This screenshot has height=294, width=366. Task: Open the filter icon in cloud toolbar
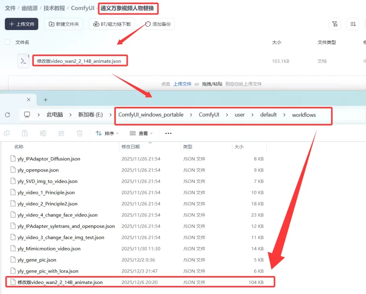335,24
